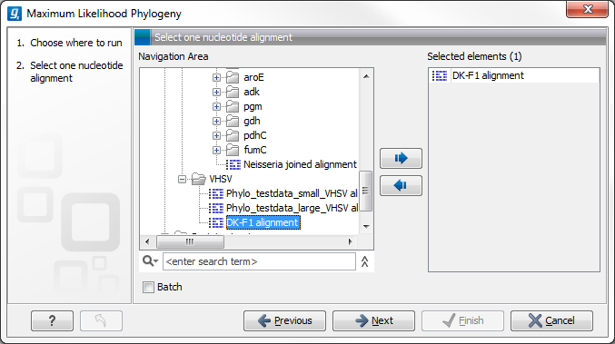Click DK-F1 alignment icon in Selected elements
This screenshot has height=344, width=615.
pos(440,75)
